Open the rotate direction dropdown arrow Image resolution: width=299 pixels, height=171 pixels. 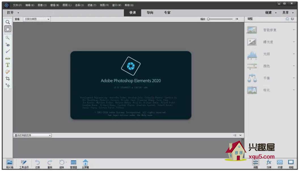tap(66, 162)
